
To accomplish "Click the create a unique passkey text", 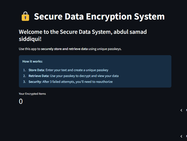I will [91, 70].
